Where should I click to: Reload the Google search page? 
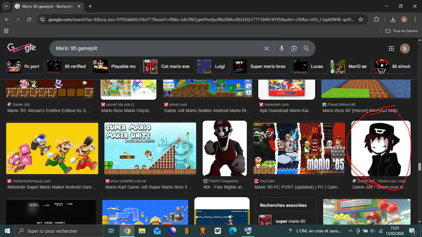tap(29, 19)
